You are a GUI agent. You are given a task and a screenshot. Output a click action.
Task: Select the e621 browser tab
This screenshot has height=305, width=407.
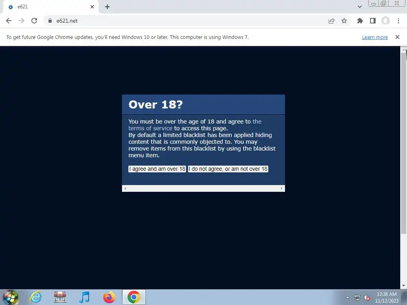tap(50, 7)
